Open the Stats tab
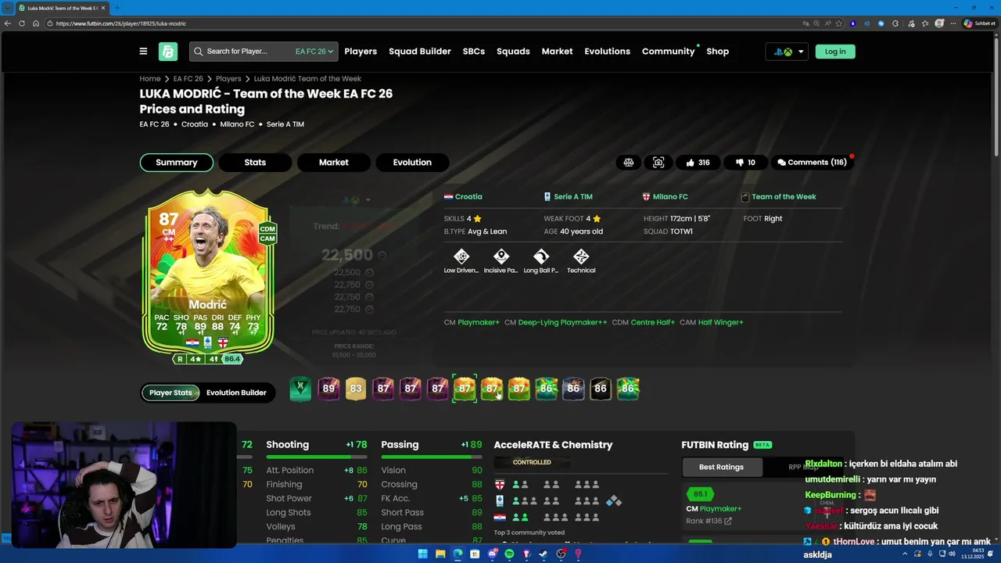 click(x=255, y=163)
